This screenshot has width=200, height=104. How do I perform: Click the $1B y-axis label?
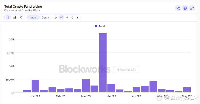coord(12,66)
